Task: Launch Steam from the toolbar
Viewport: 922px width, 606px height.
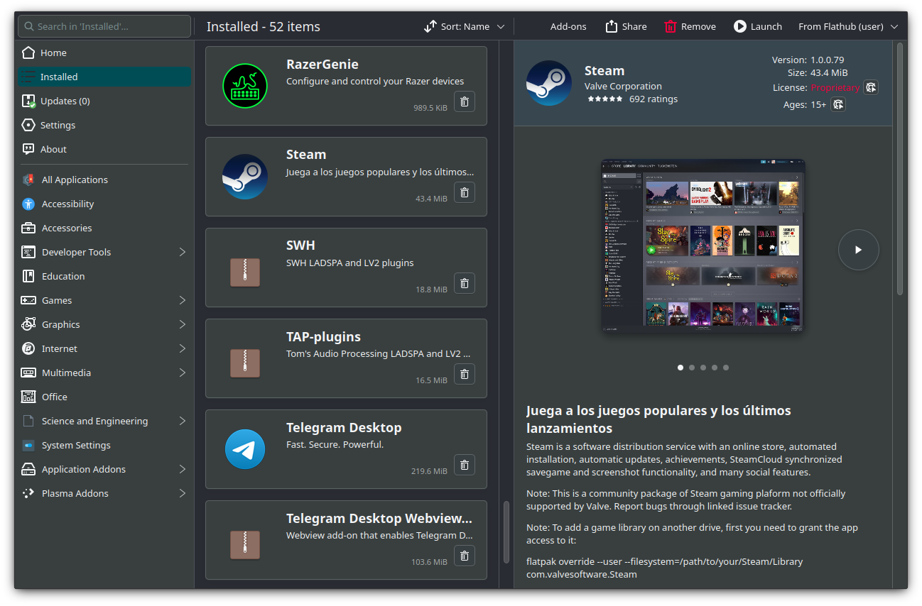Action: pos(758,26)
